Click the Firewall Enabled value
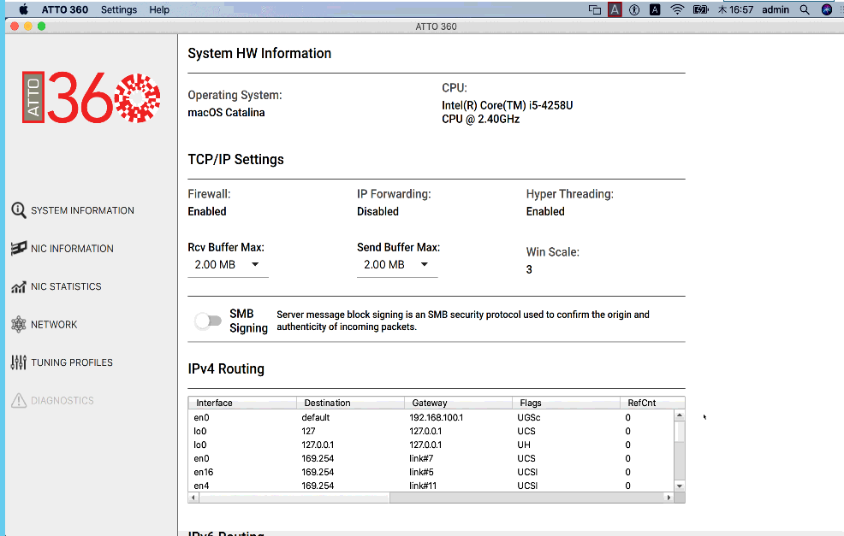The height and width of the screenshot is (536, 844). (207, 211)
